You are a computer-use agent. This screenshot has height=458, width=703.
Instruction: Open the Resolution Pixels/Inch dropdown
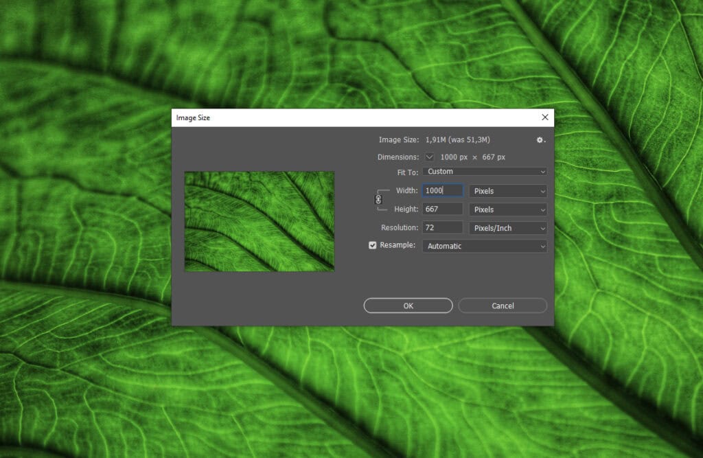pyautogui.click(x=508, y=227)
